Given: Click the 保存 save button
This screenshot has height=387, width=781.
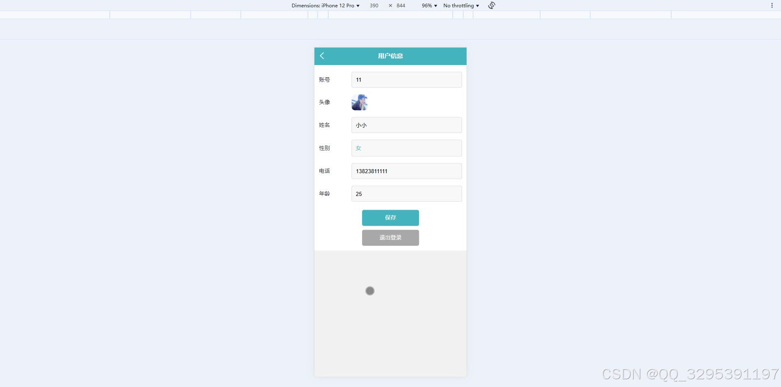Looking at the screenshot, I should [390, 217].
